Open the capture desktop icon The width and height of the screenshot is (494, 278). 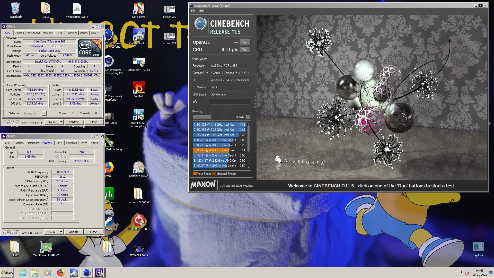(x=478, y=249)
